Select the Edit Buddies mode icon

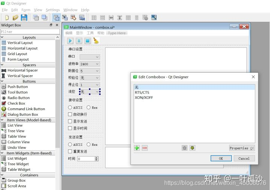[x=73, y=18]
